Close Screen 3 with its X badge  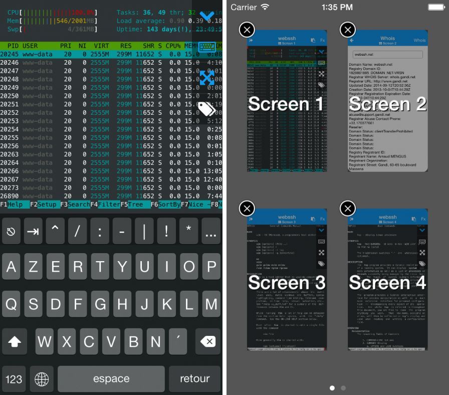247,208
